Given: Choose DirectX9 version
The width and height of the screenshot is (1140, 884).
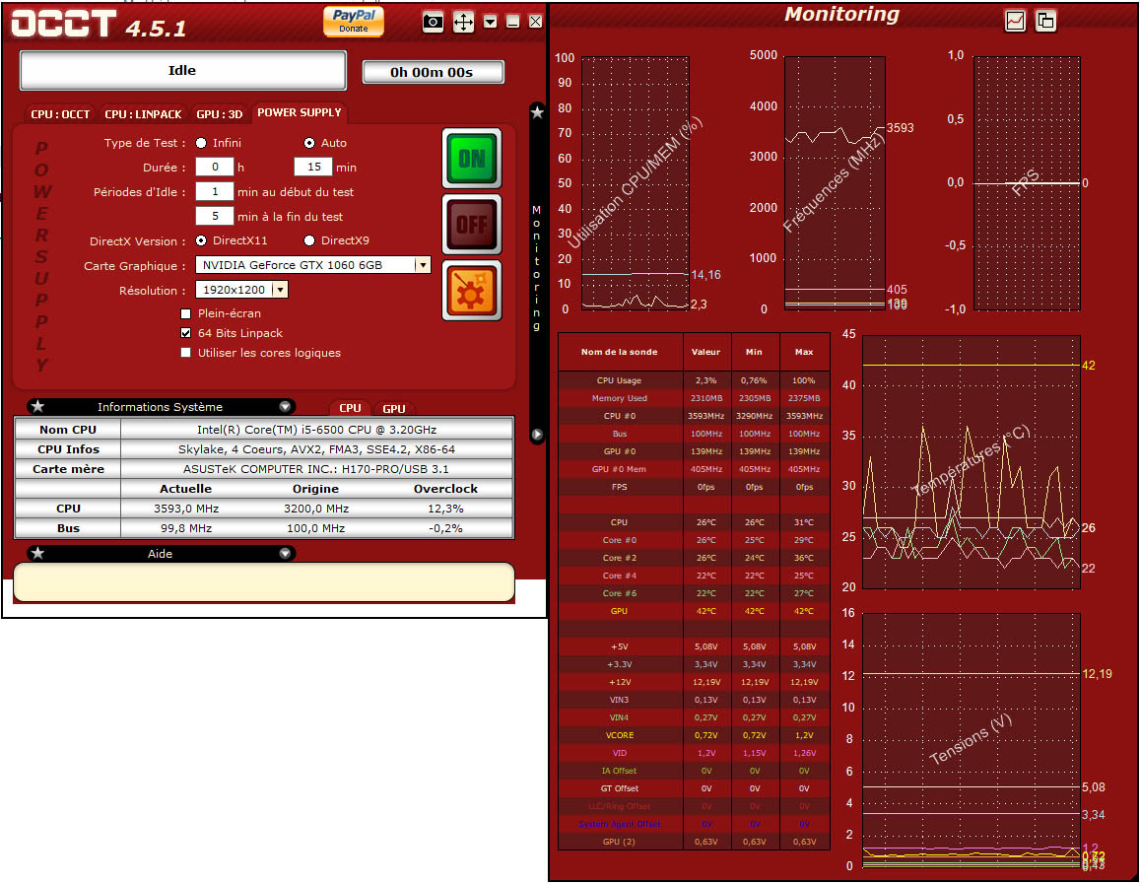Looking at the screenshot, I should point(309,240).
